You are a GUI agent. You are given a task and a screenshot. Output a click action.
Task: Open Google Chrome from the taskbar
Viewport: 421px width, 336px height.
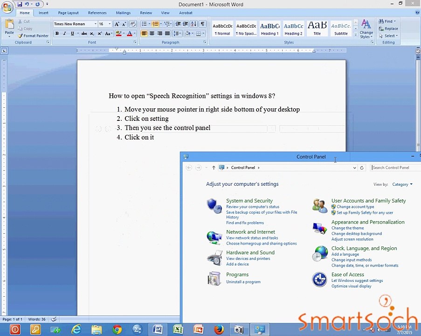pyautogui.click(x=117, y=329)
